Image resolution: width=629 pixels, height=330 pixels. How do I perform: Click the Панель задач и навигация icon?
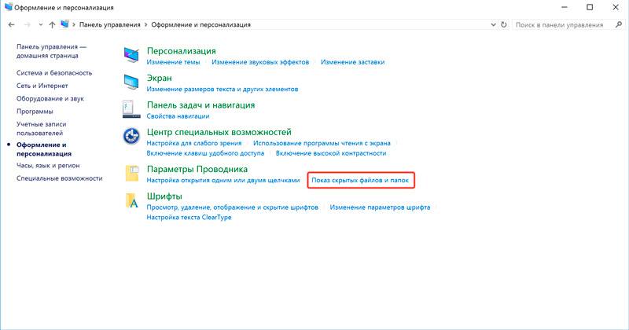click(x=131, y=109)
